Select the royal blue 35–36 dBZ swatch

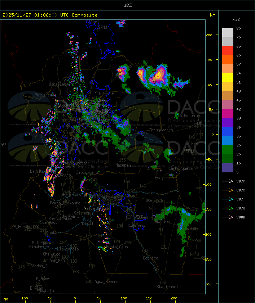(x=228, y=131)
